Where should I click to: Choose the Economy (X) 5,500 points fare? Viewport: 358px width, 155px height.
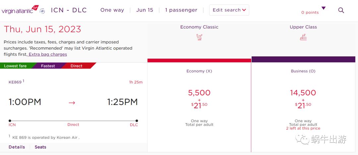click(x=199, y=93)
